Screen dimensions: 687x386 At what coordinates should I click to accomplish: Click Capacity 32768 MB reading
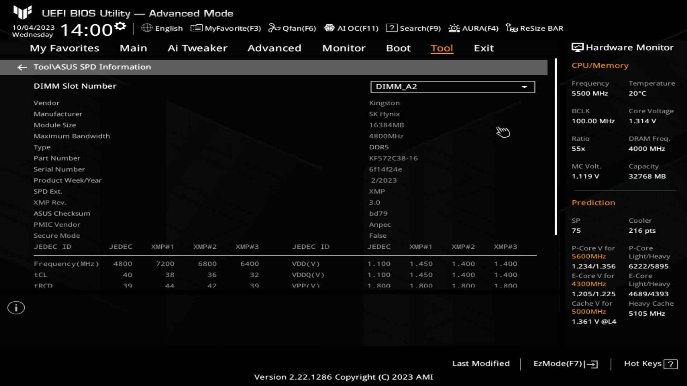coord(647,177)
